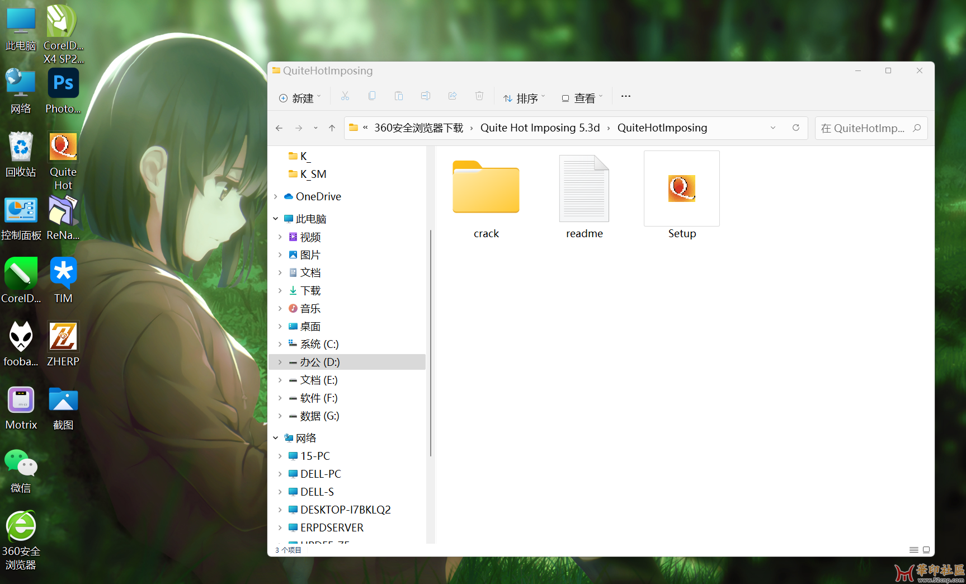966x584 pixels.
Task: Switch to large icons view in status bar
Action: (926, 550)
